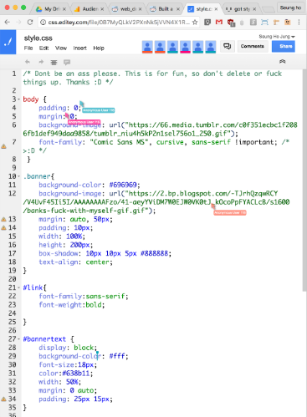Image resolution: width=307 pixels, height=417 pixels.
Task: Switch to the My Drive browser tab
Action: 52,9
